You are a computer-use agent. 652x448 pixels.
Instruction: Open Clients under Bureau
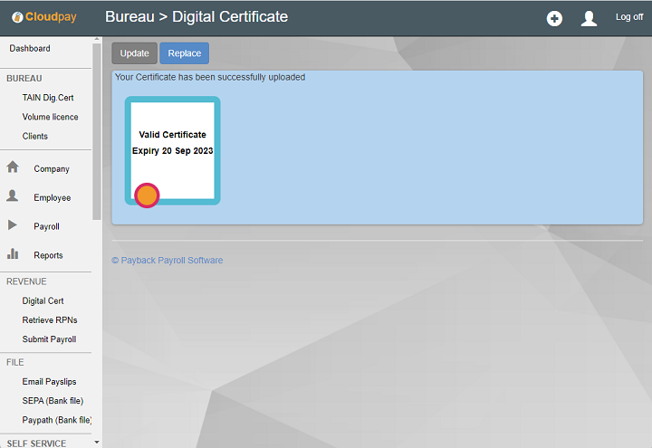click(x=35, y=136)
